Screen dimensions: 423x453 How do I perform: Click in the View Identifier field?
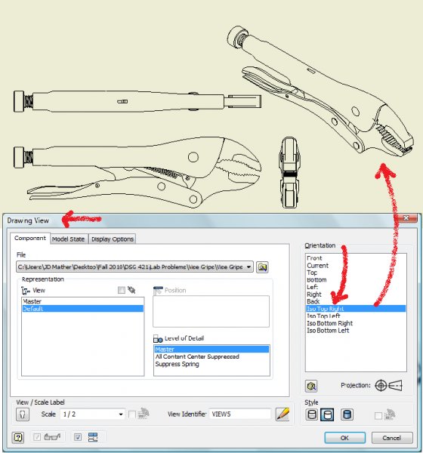[x=239, y=414]
